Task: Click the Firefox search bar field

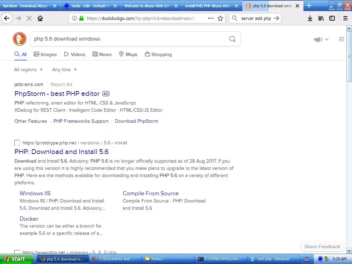Action: (x=256, y=19)
